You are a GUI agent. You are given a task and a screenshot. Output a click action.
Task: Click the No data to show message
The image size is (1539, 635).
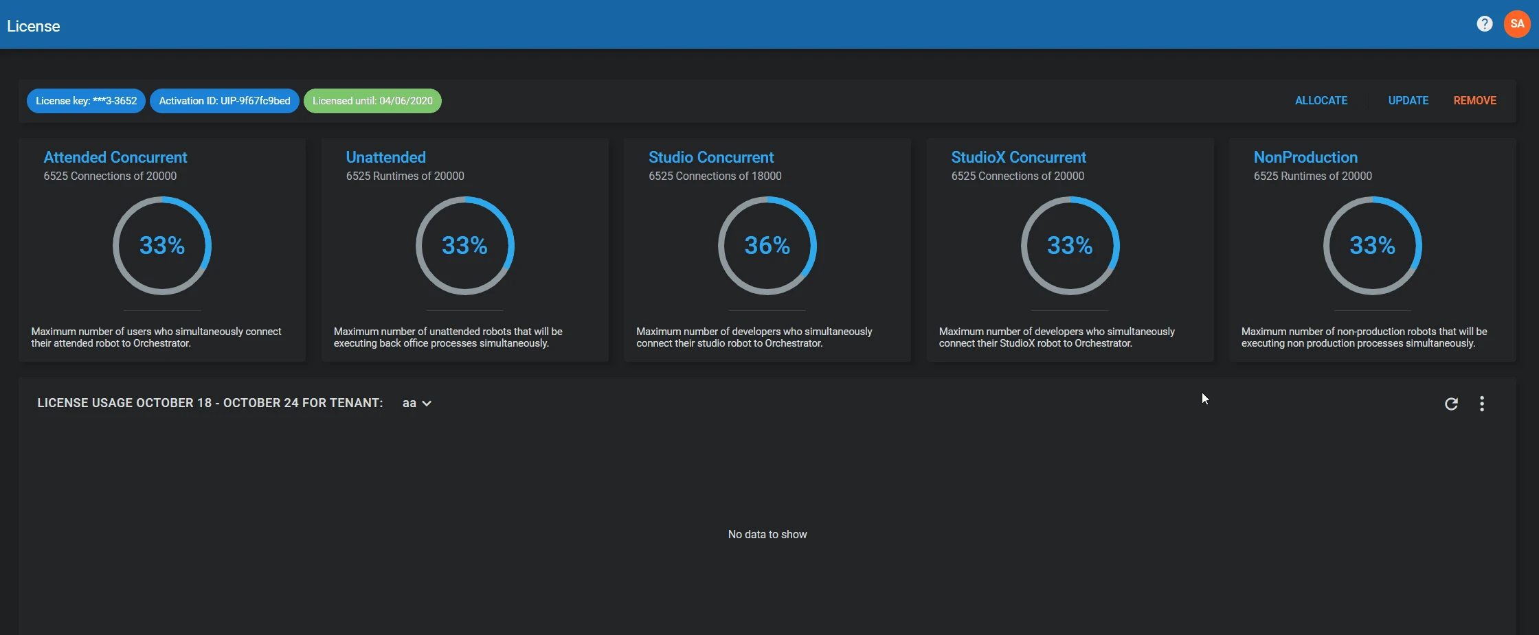tap(767, 534)
